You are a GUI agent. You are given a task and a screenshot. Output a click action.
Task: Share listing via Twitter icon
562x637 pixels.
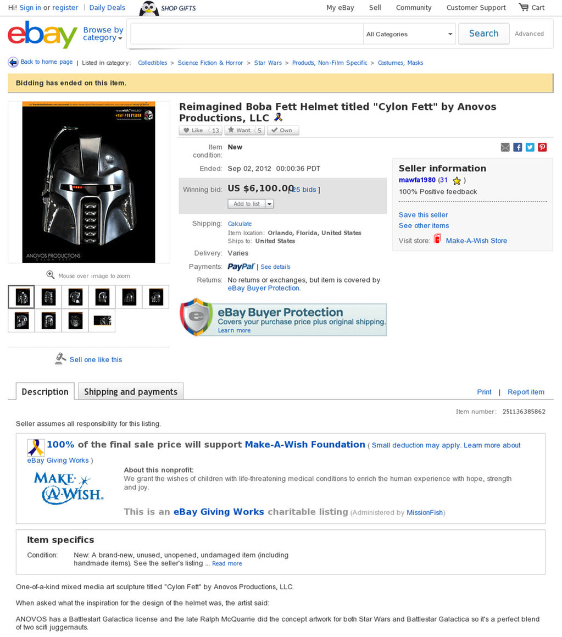(530, 147)
